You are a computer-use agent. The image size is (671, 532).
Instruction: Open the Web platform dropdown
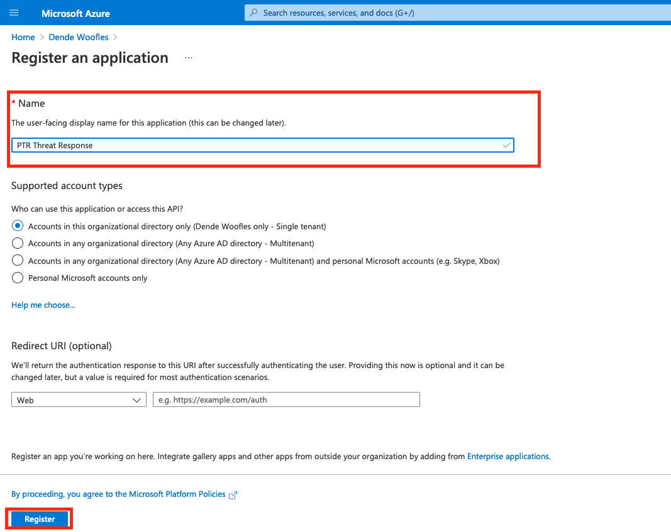(79, 399)
